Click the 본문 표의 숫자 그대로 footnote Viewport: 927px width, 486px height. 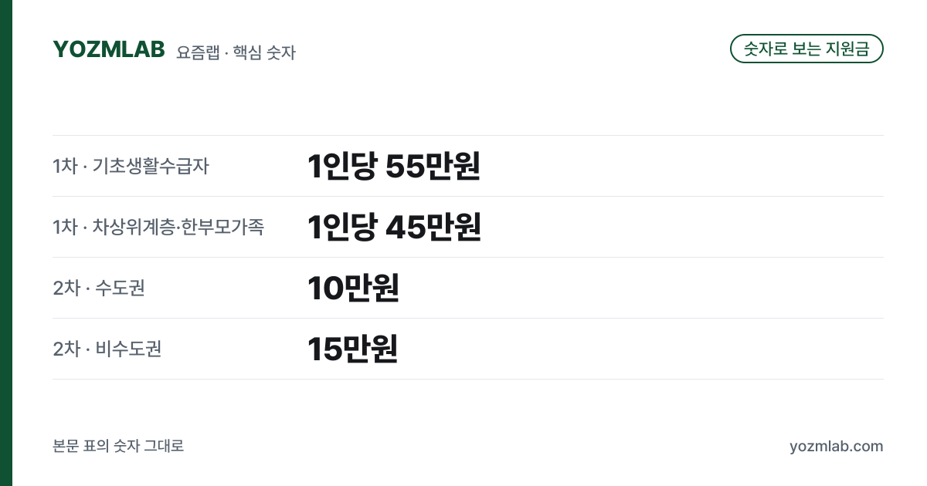point(118,446)
